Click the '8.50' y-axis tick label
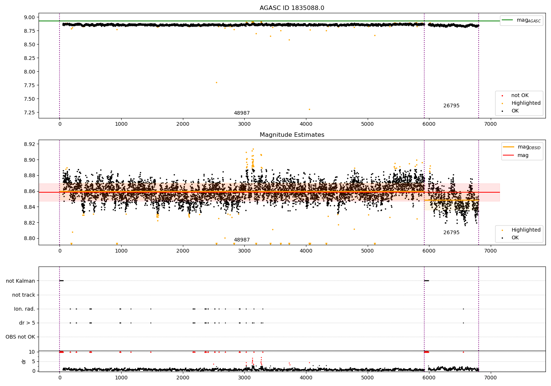This screenshot has height=386, width=551. point(29,44)
